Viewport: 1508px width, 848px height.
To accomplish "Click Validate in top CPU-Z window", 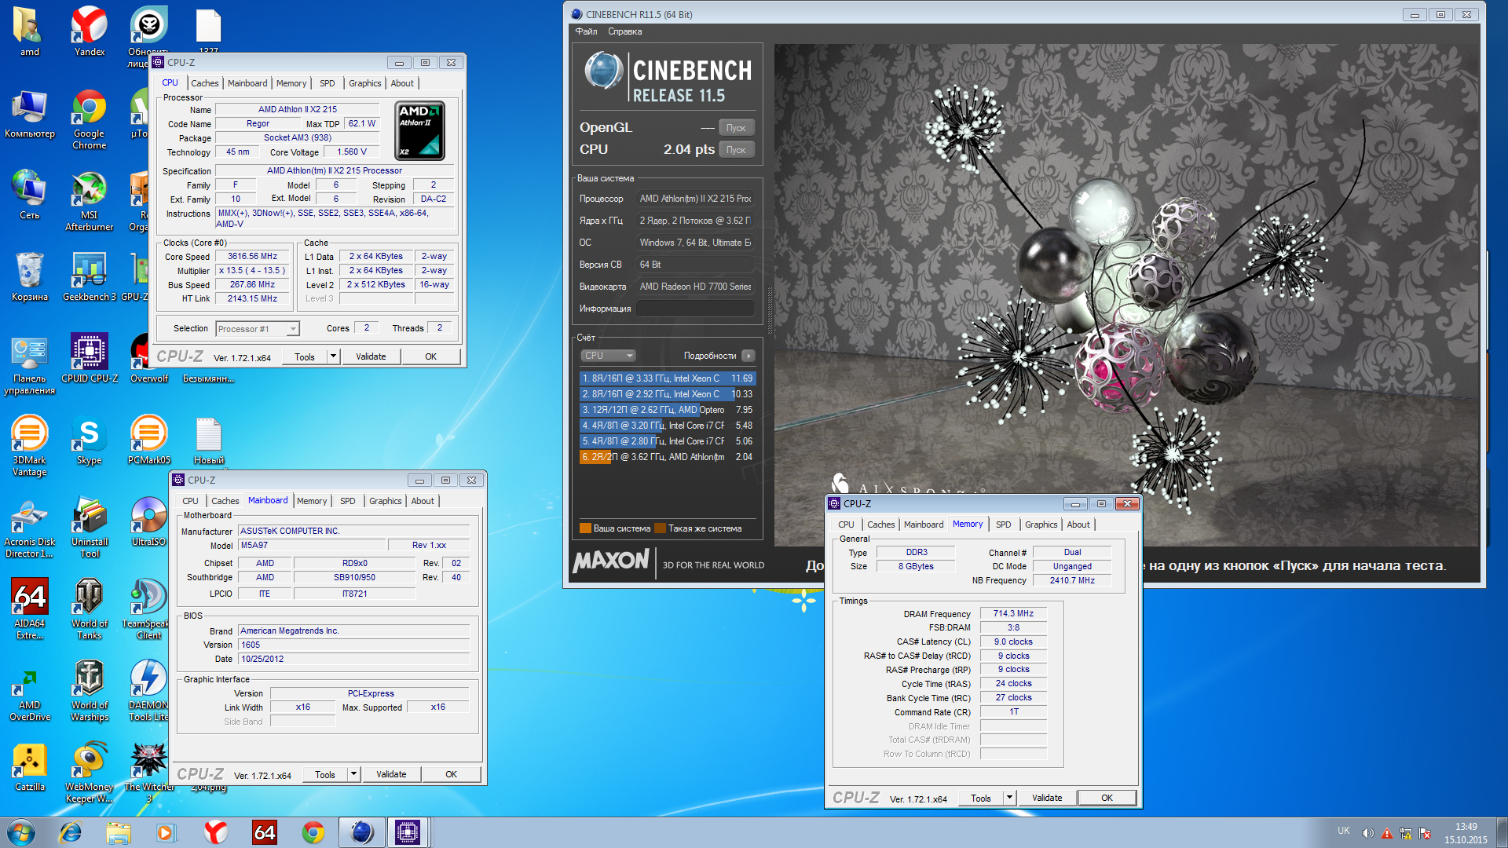I will pos(371,356).
